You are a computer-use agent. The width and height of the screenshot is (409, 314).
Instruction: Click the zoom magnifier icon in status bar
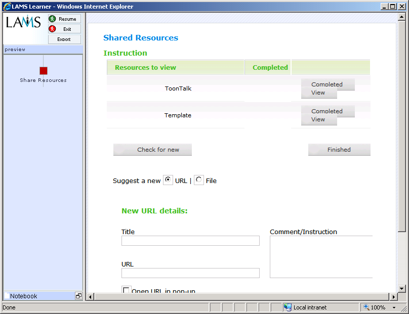click(x=366, y=307)
